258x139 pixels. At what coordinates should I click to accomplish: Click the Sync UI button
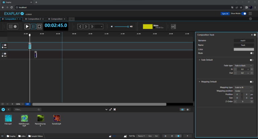pos(225,13)
